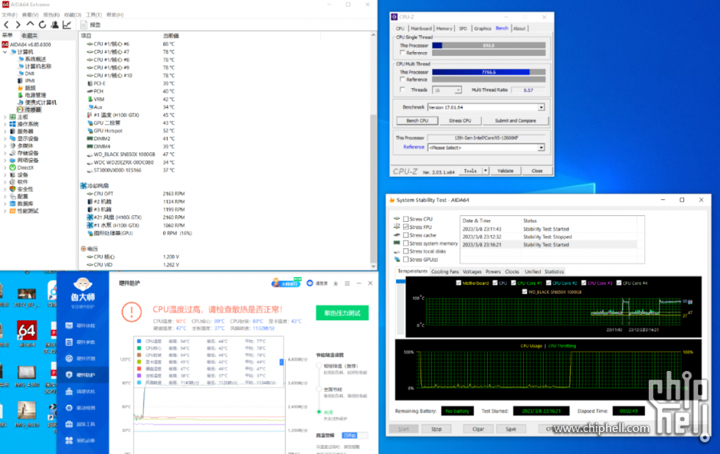This screenshot has width=720, height=454.
Task: Open the 工具(T) menu in AIDA64
Action: pos(93,15)
